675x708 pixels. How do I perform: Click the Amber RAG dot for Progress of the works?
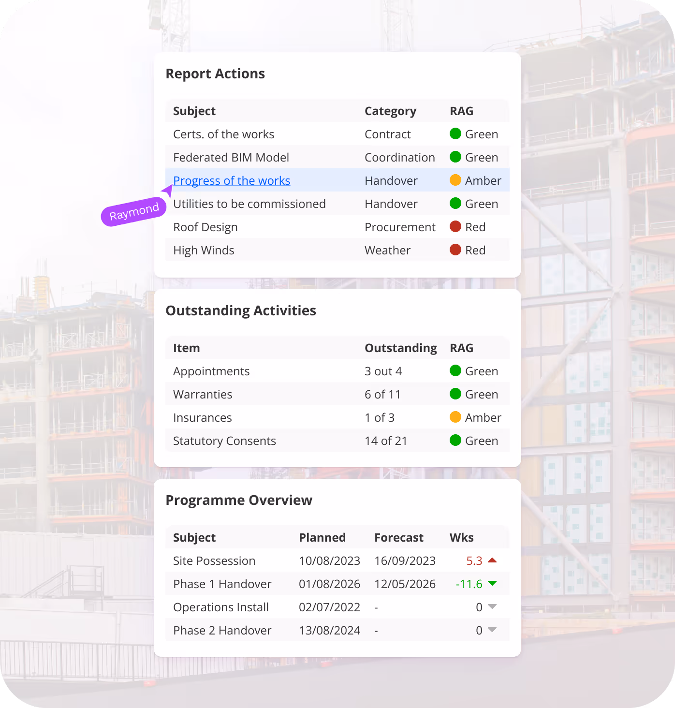[455, 180]
